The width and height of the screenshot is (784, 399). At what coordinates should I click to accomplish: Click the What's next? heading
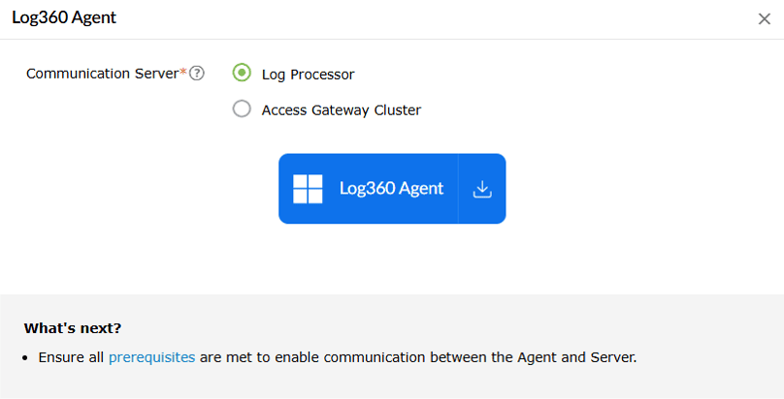[73, 328]
